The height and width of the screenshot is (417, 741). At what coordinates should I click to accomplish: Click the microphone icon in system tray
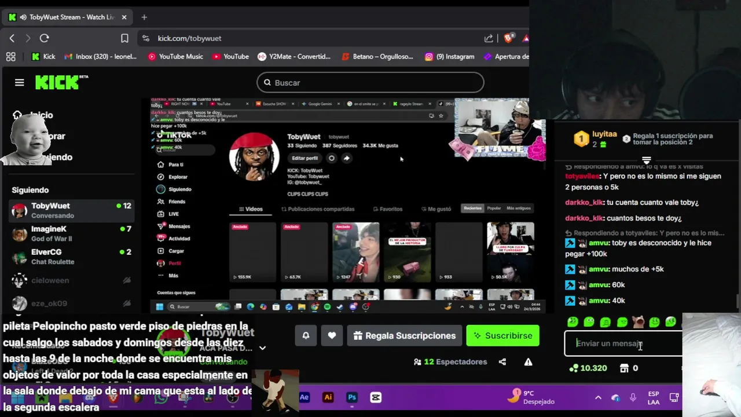[633, 397]
